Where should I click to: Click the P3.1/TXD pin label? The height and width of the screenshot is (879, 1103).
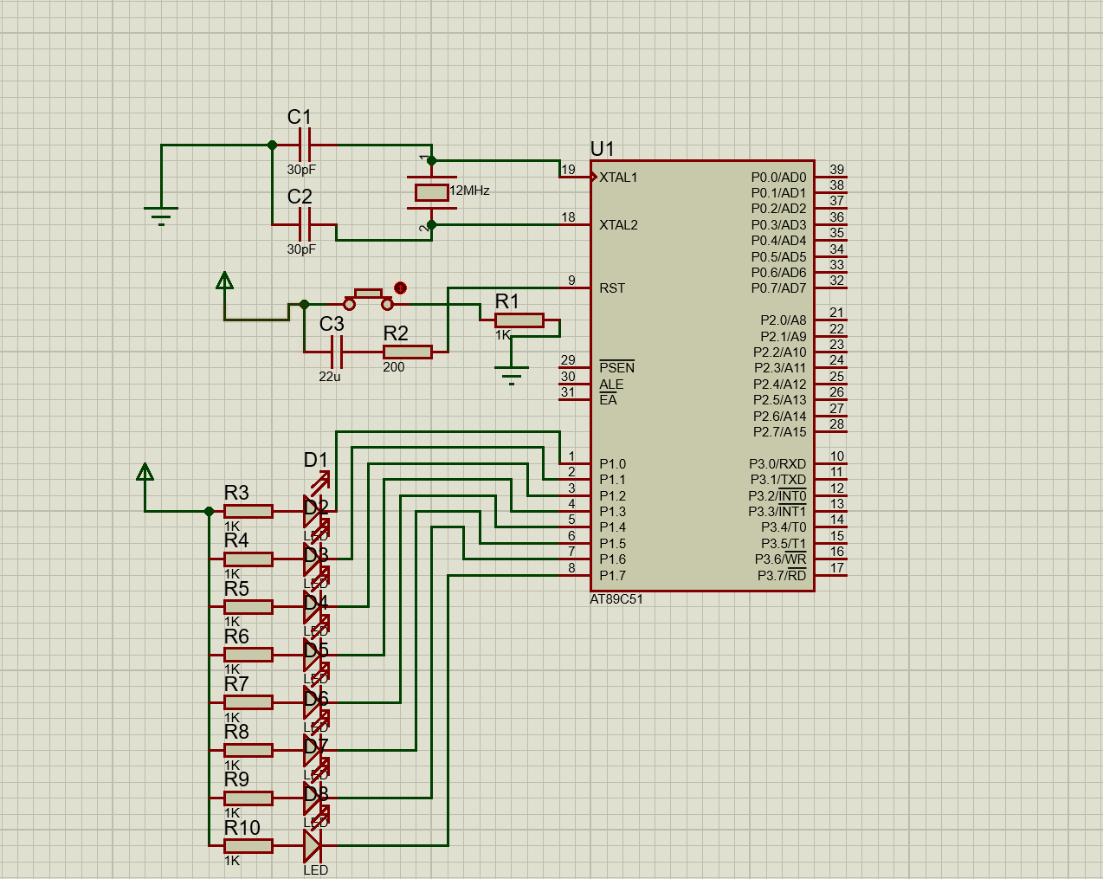(x=777, y=480)
